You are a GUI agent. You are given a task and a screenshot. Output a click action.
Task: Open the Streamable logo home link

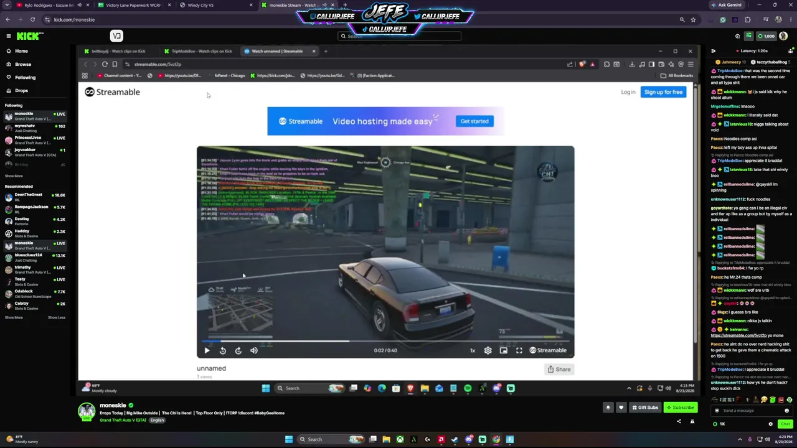tap(112, 92)
